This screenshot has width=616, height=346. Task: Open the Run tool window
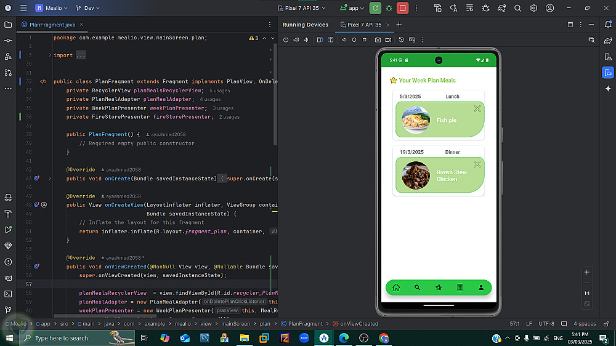[8, 230]
